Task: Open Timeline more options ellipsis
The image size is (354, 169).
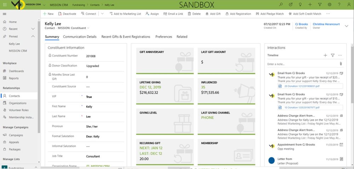Action: tap(340, 55)
